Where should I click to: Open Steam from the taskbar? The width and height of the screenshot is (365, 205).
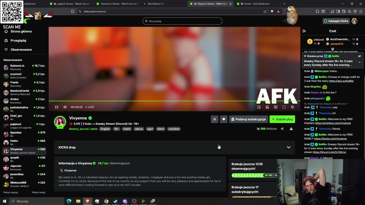[115, 201]
